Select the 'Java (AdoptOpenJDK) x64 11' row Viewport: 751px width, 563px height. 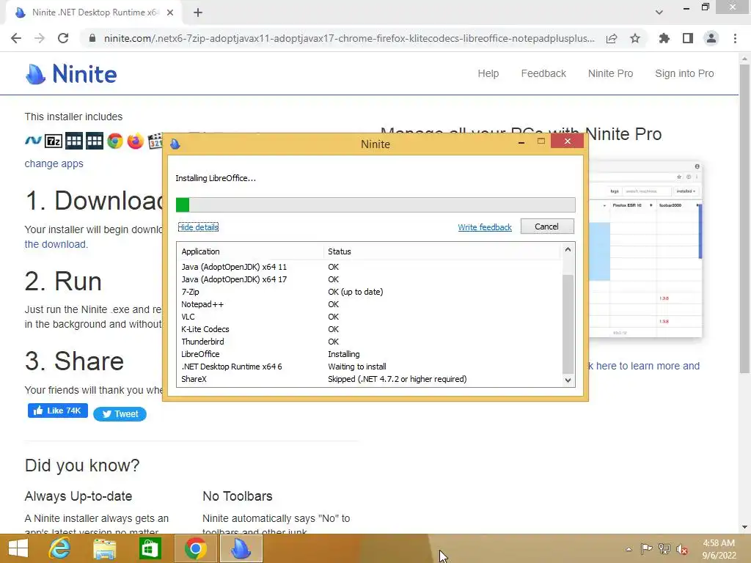coord(369,267)
